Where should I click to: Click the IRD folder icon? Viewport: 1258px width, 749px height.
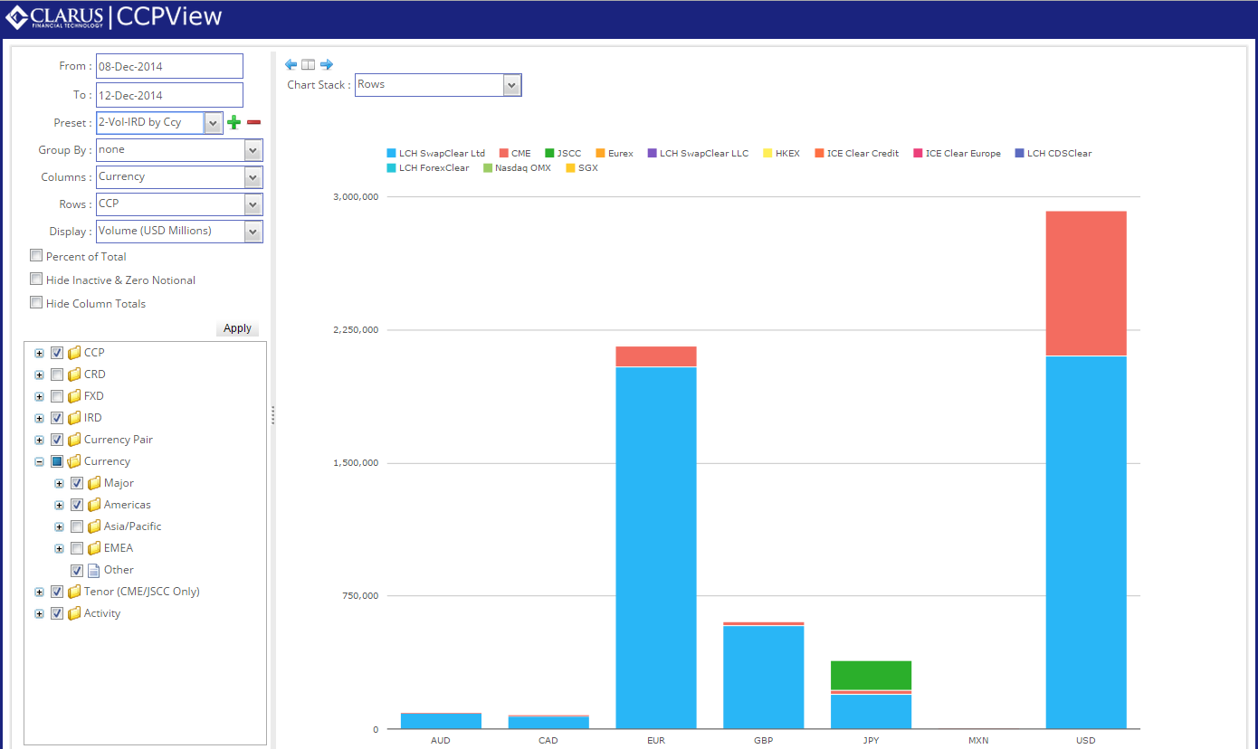[74, 418]
